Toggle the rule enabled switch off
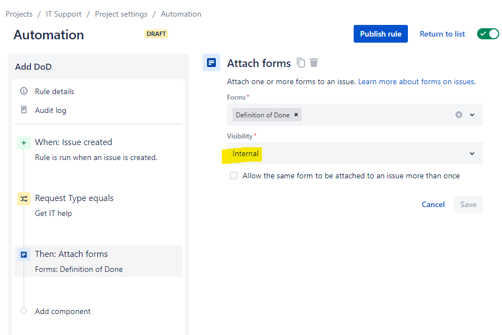The image size is (502, 335). pyautogui.click(x=488, y=34)
